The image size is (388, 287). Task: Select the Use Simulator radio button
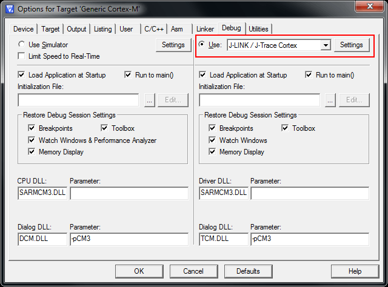pos(22,45)
